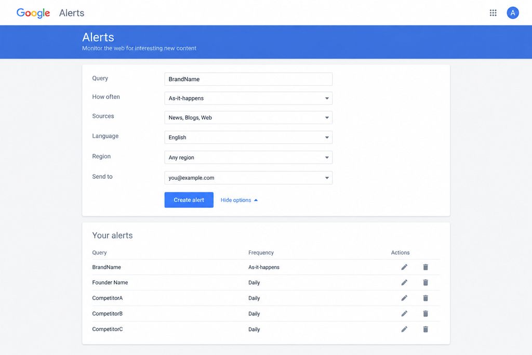Select the Founder Name alert row text

click(x=110, y=282)
